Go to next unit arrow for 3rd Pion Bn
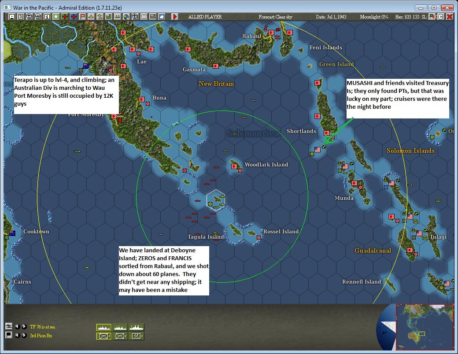The image size is (458, 354). [x=24, y=336]
